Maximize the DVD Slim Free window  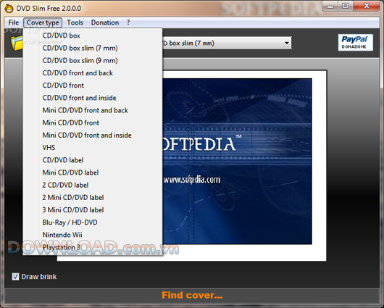point(346,6)
